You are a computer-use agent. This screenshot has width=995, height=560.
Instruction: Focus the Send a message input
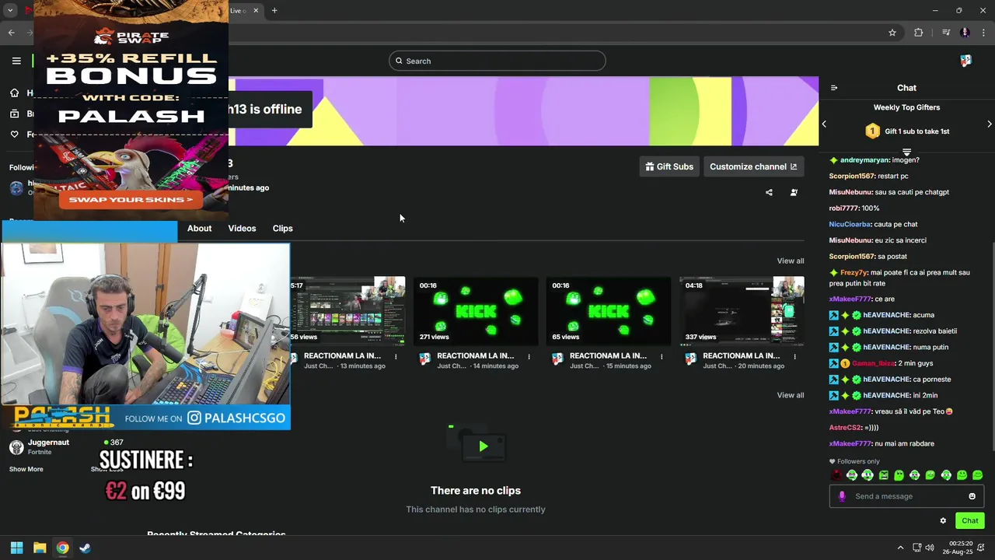[x=906, y=496]
